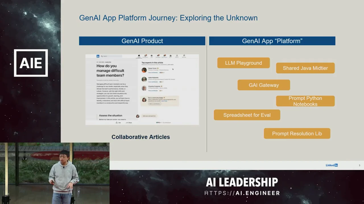Click the Home icon in the LinkedIn nav bar
Image resolution: width=364 pixels, height=204 pixels.
click(139, 56)
